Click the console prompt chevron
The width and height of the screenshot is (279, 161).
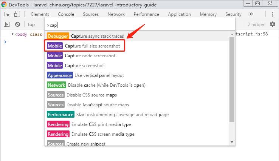click(x=5, y=42)
